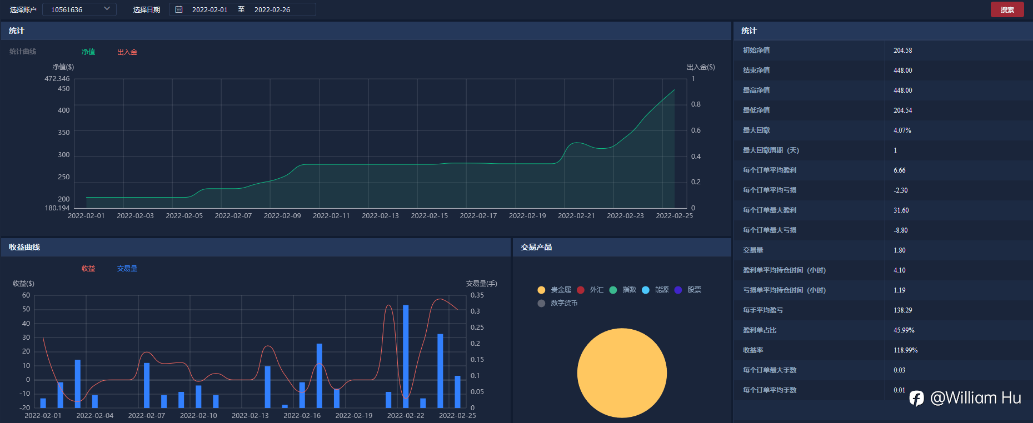
Task: Hide the 交易量 bars in the profit chart
Action: 127,269
